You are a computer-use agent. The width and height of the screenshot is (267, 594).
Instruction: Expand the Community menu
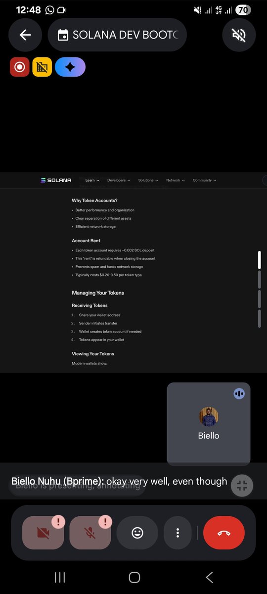tap(205, 180)
